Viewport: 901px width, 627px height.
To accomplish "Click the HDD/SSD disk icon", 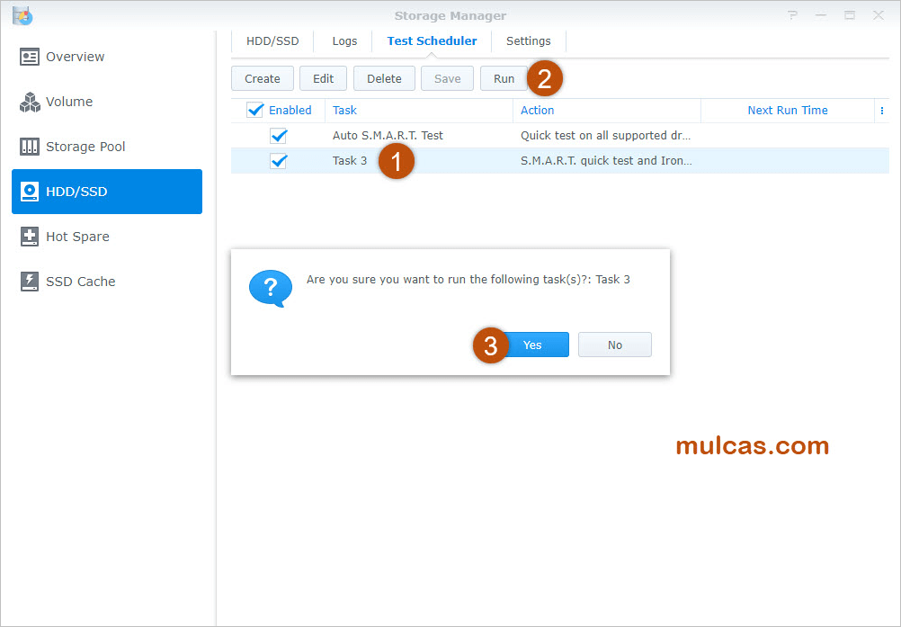I will pyautogui.click(x=30, y=192).
